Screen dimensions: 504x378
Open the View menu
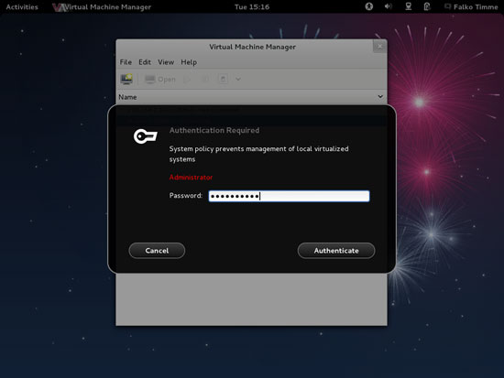tap(166, 62)
